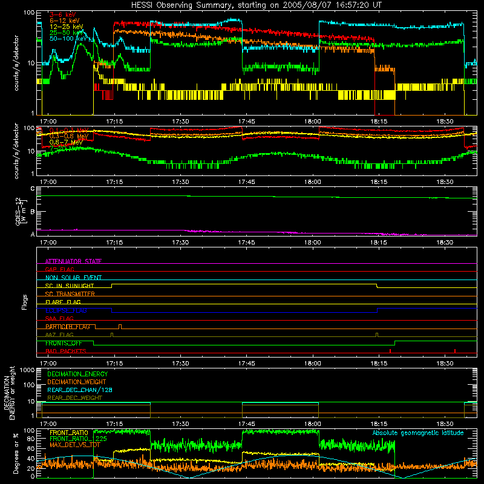Click the HESSI Observing Summary title
This screenshot has height=484, width=484.
(x=256, y=5)
